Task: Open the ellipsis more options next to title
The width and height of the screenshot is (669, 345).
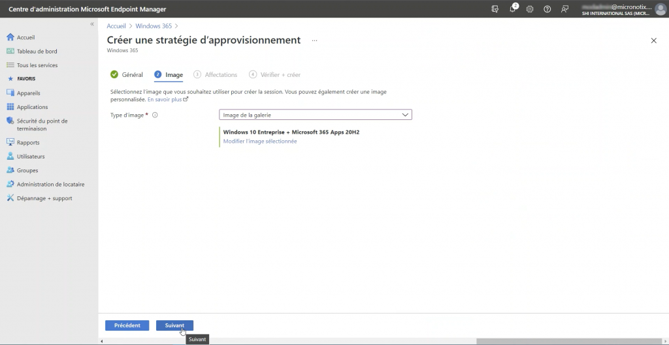Action: (314, 40)
